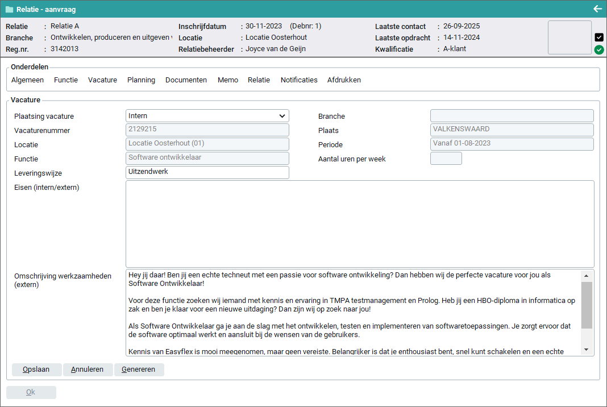Select the Notificaties section
Screen dimensions: 607x407
pos(299,80)
